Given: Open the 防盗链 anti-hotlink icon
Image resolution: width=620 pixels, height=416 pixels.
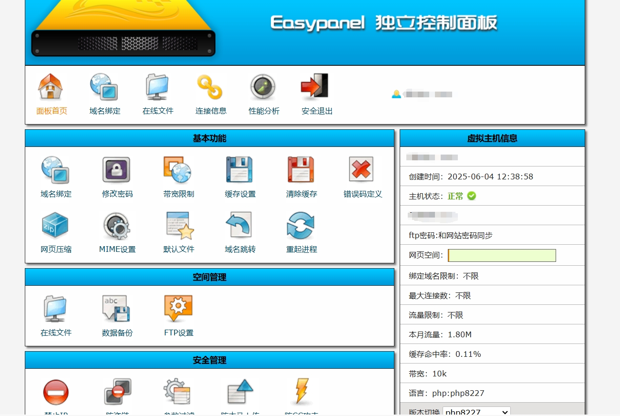Looking at the screenshot, I should coord(118,392).
